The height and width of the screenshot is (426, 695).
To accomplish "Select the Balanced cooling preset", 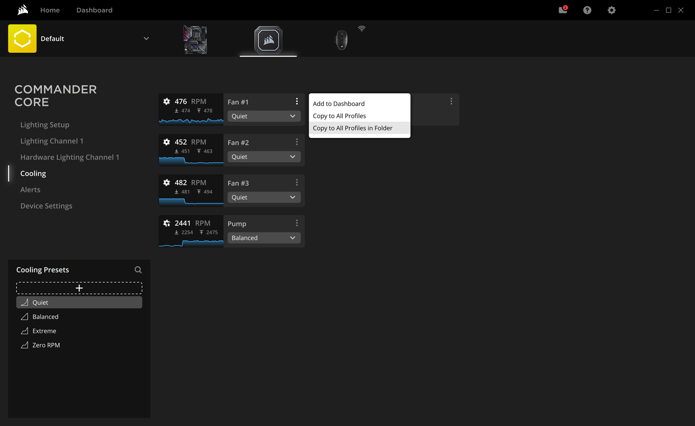I will 79,317.
